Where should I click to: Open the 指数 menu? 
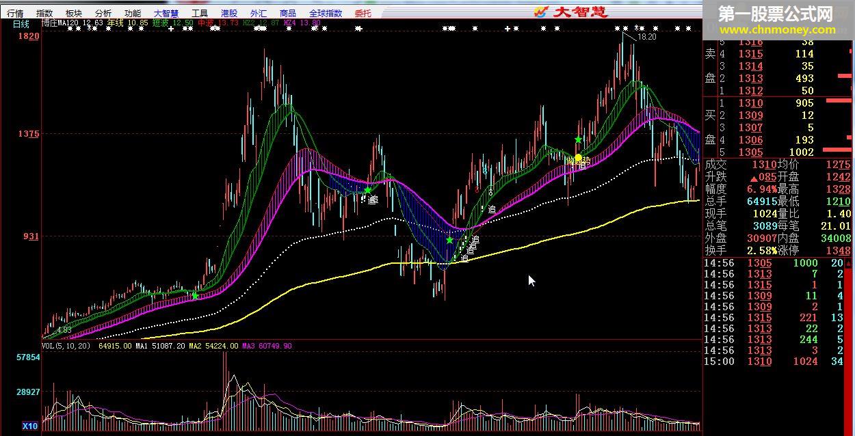click(44, 13)
